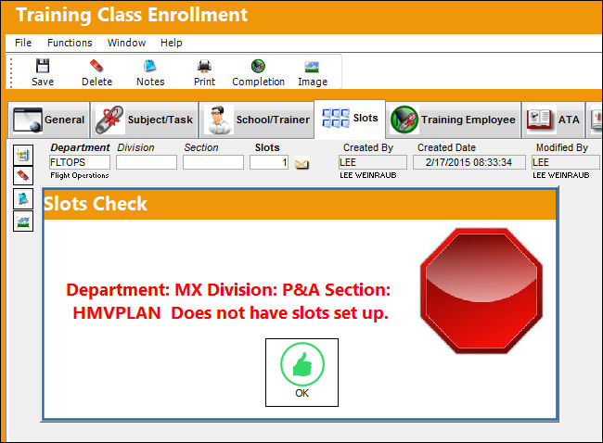Click the delete eraser icon in side toolbar
Screen dimensions: 603x443
pyautogui.click(x=23, y=175)
